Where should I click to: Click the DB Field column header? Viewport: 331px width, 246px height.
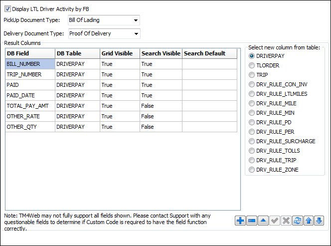pyautogui.click(x=29, y=53)
